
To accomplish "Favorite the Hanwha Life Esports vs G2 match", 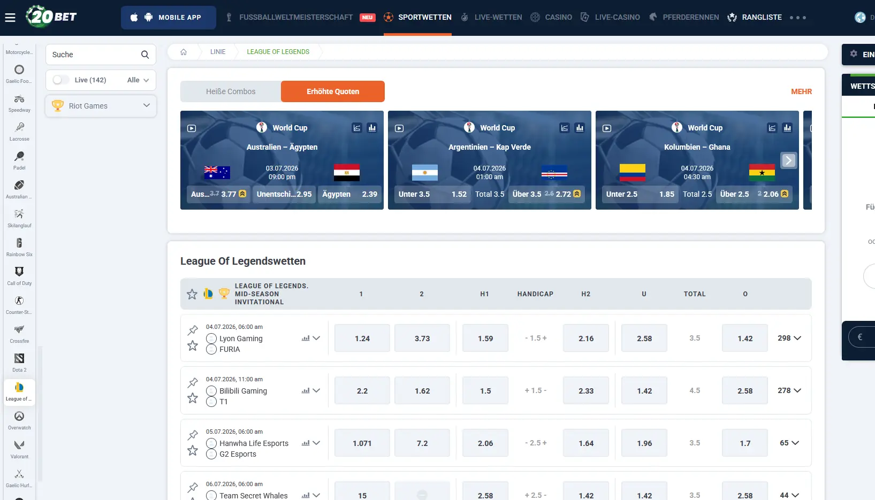I will (193, 451).
